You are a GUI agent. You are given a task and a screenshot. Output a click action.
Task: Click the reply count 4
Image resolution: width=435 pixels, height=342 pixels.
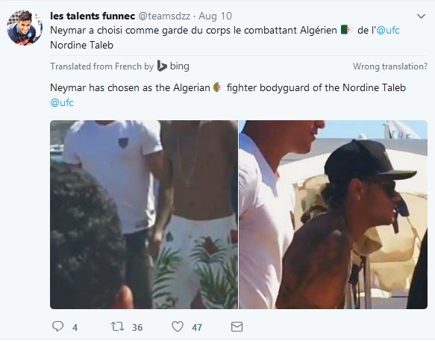tap(75, 328)
